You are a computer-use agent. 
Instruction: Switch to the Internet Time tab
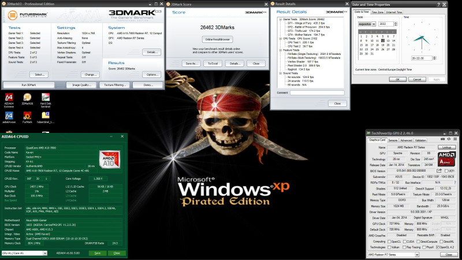[x=394, y=12]
